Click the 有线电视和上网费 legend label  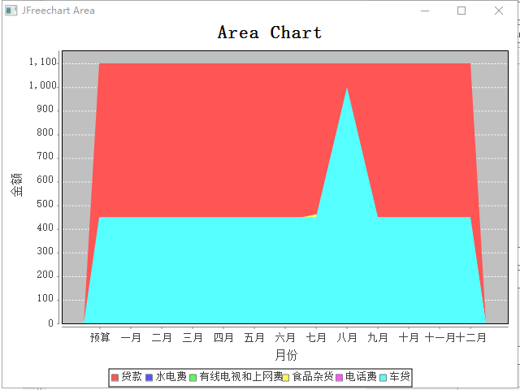point(240,377)
